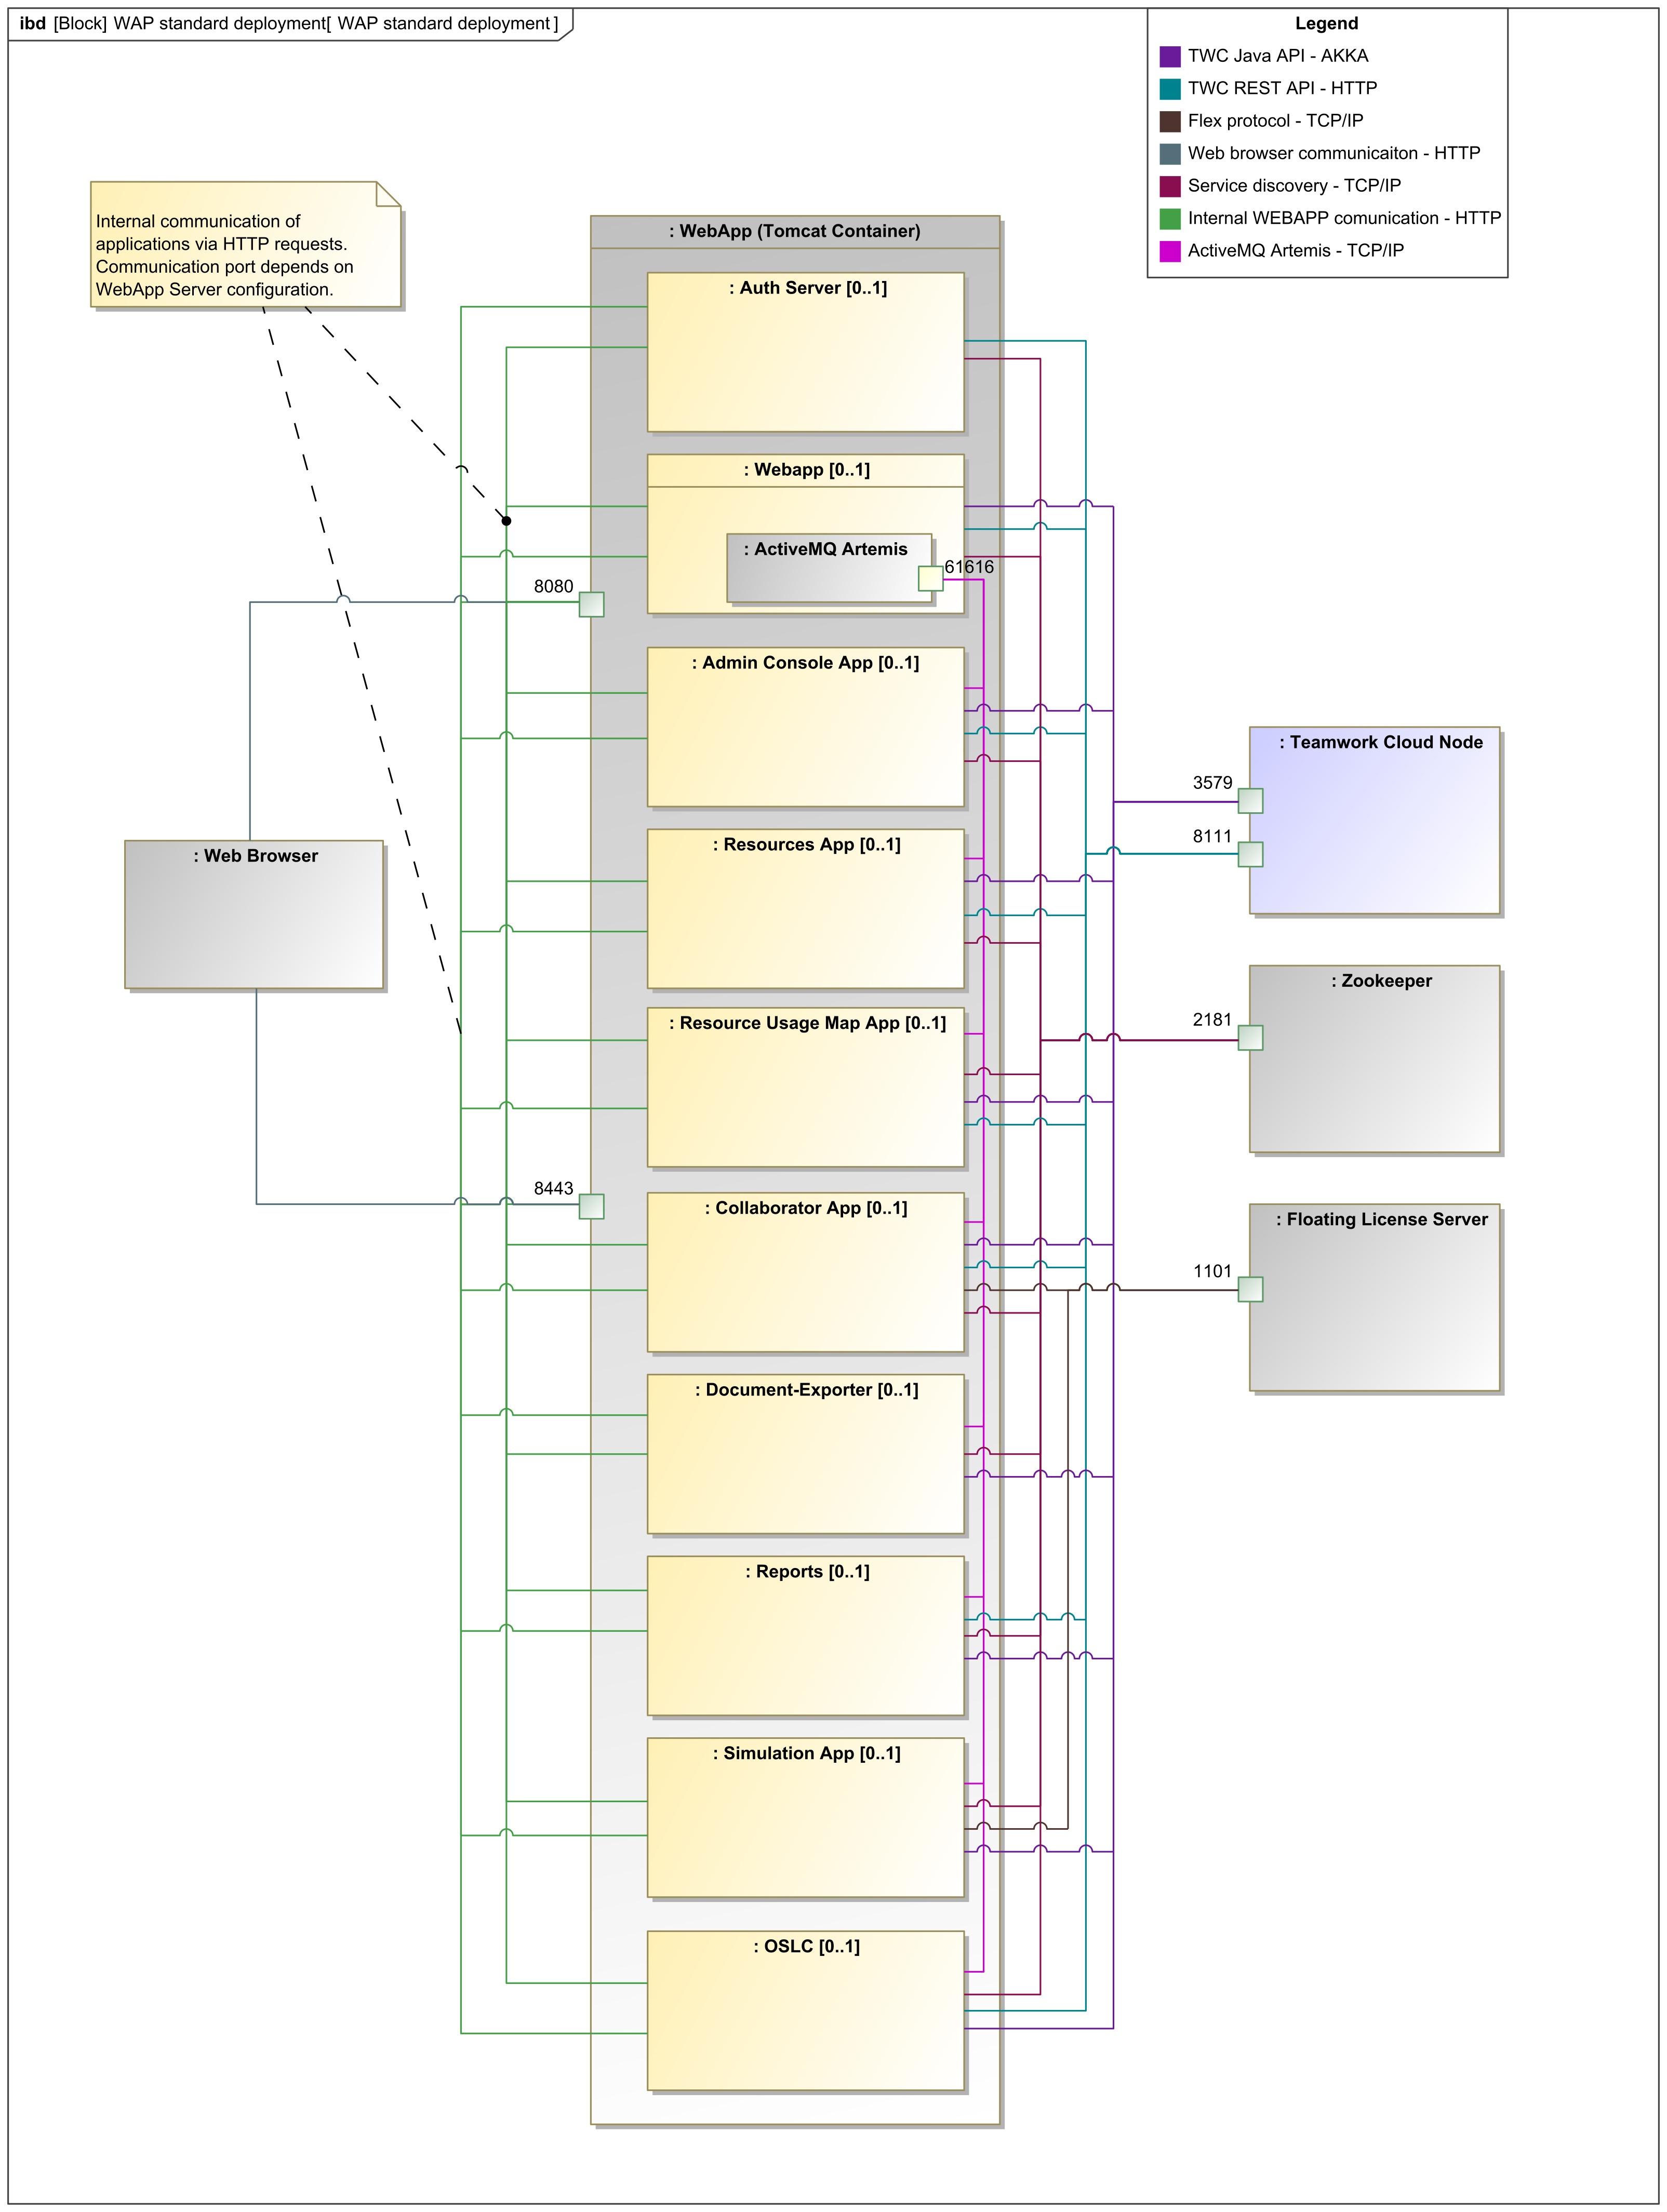Click the teal TWC REST API legend swatch
Viewport: 1667px width, 2212px height.
point(1169,89)
